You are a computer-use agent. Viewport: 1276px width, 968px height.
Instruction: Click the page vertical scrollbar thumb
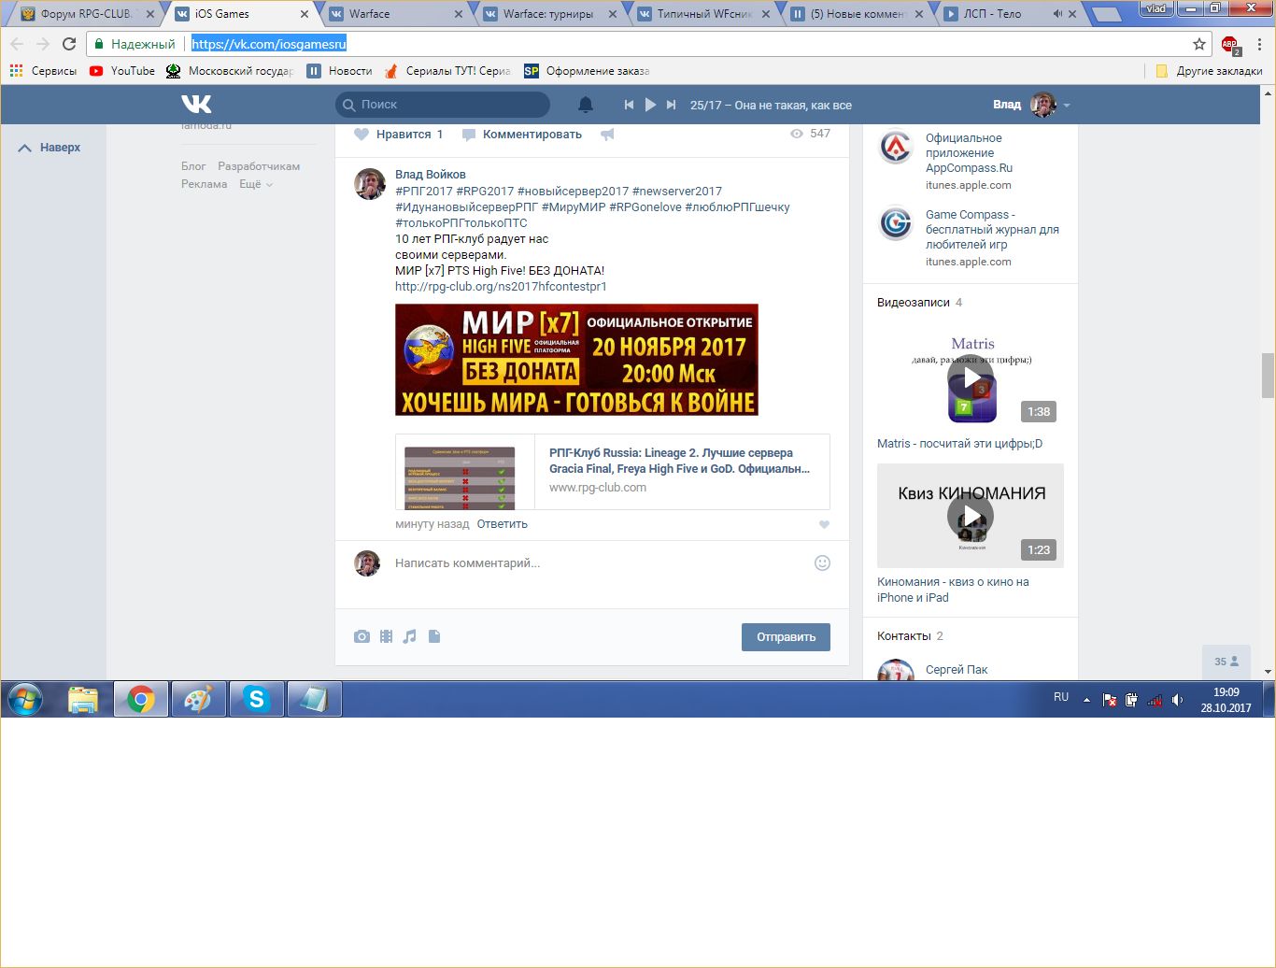pyautogui.click(x=1268, y=376)
